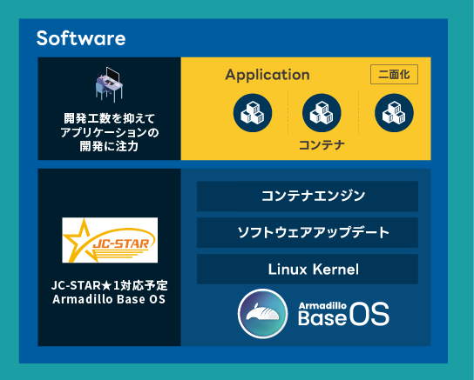Click the コンテナエンジン bar
The image size is (474, 380).
308,196
